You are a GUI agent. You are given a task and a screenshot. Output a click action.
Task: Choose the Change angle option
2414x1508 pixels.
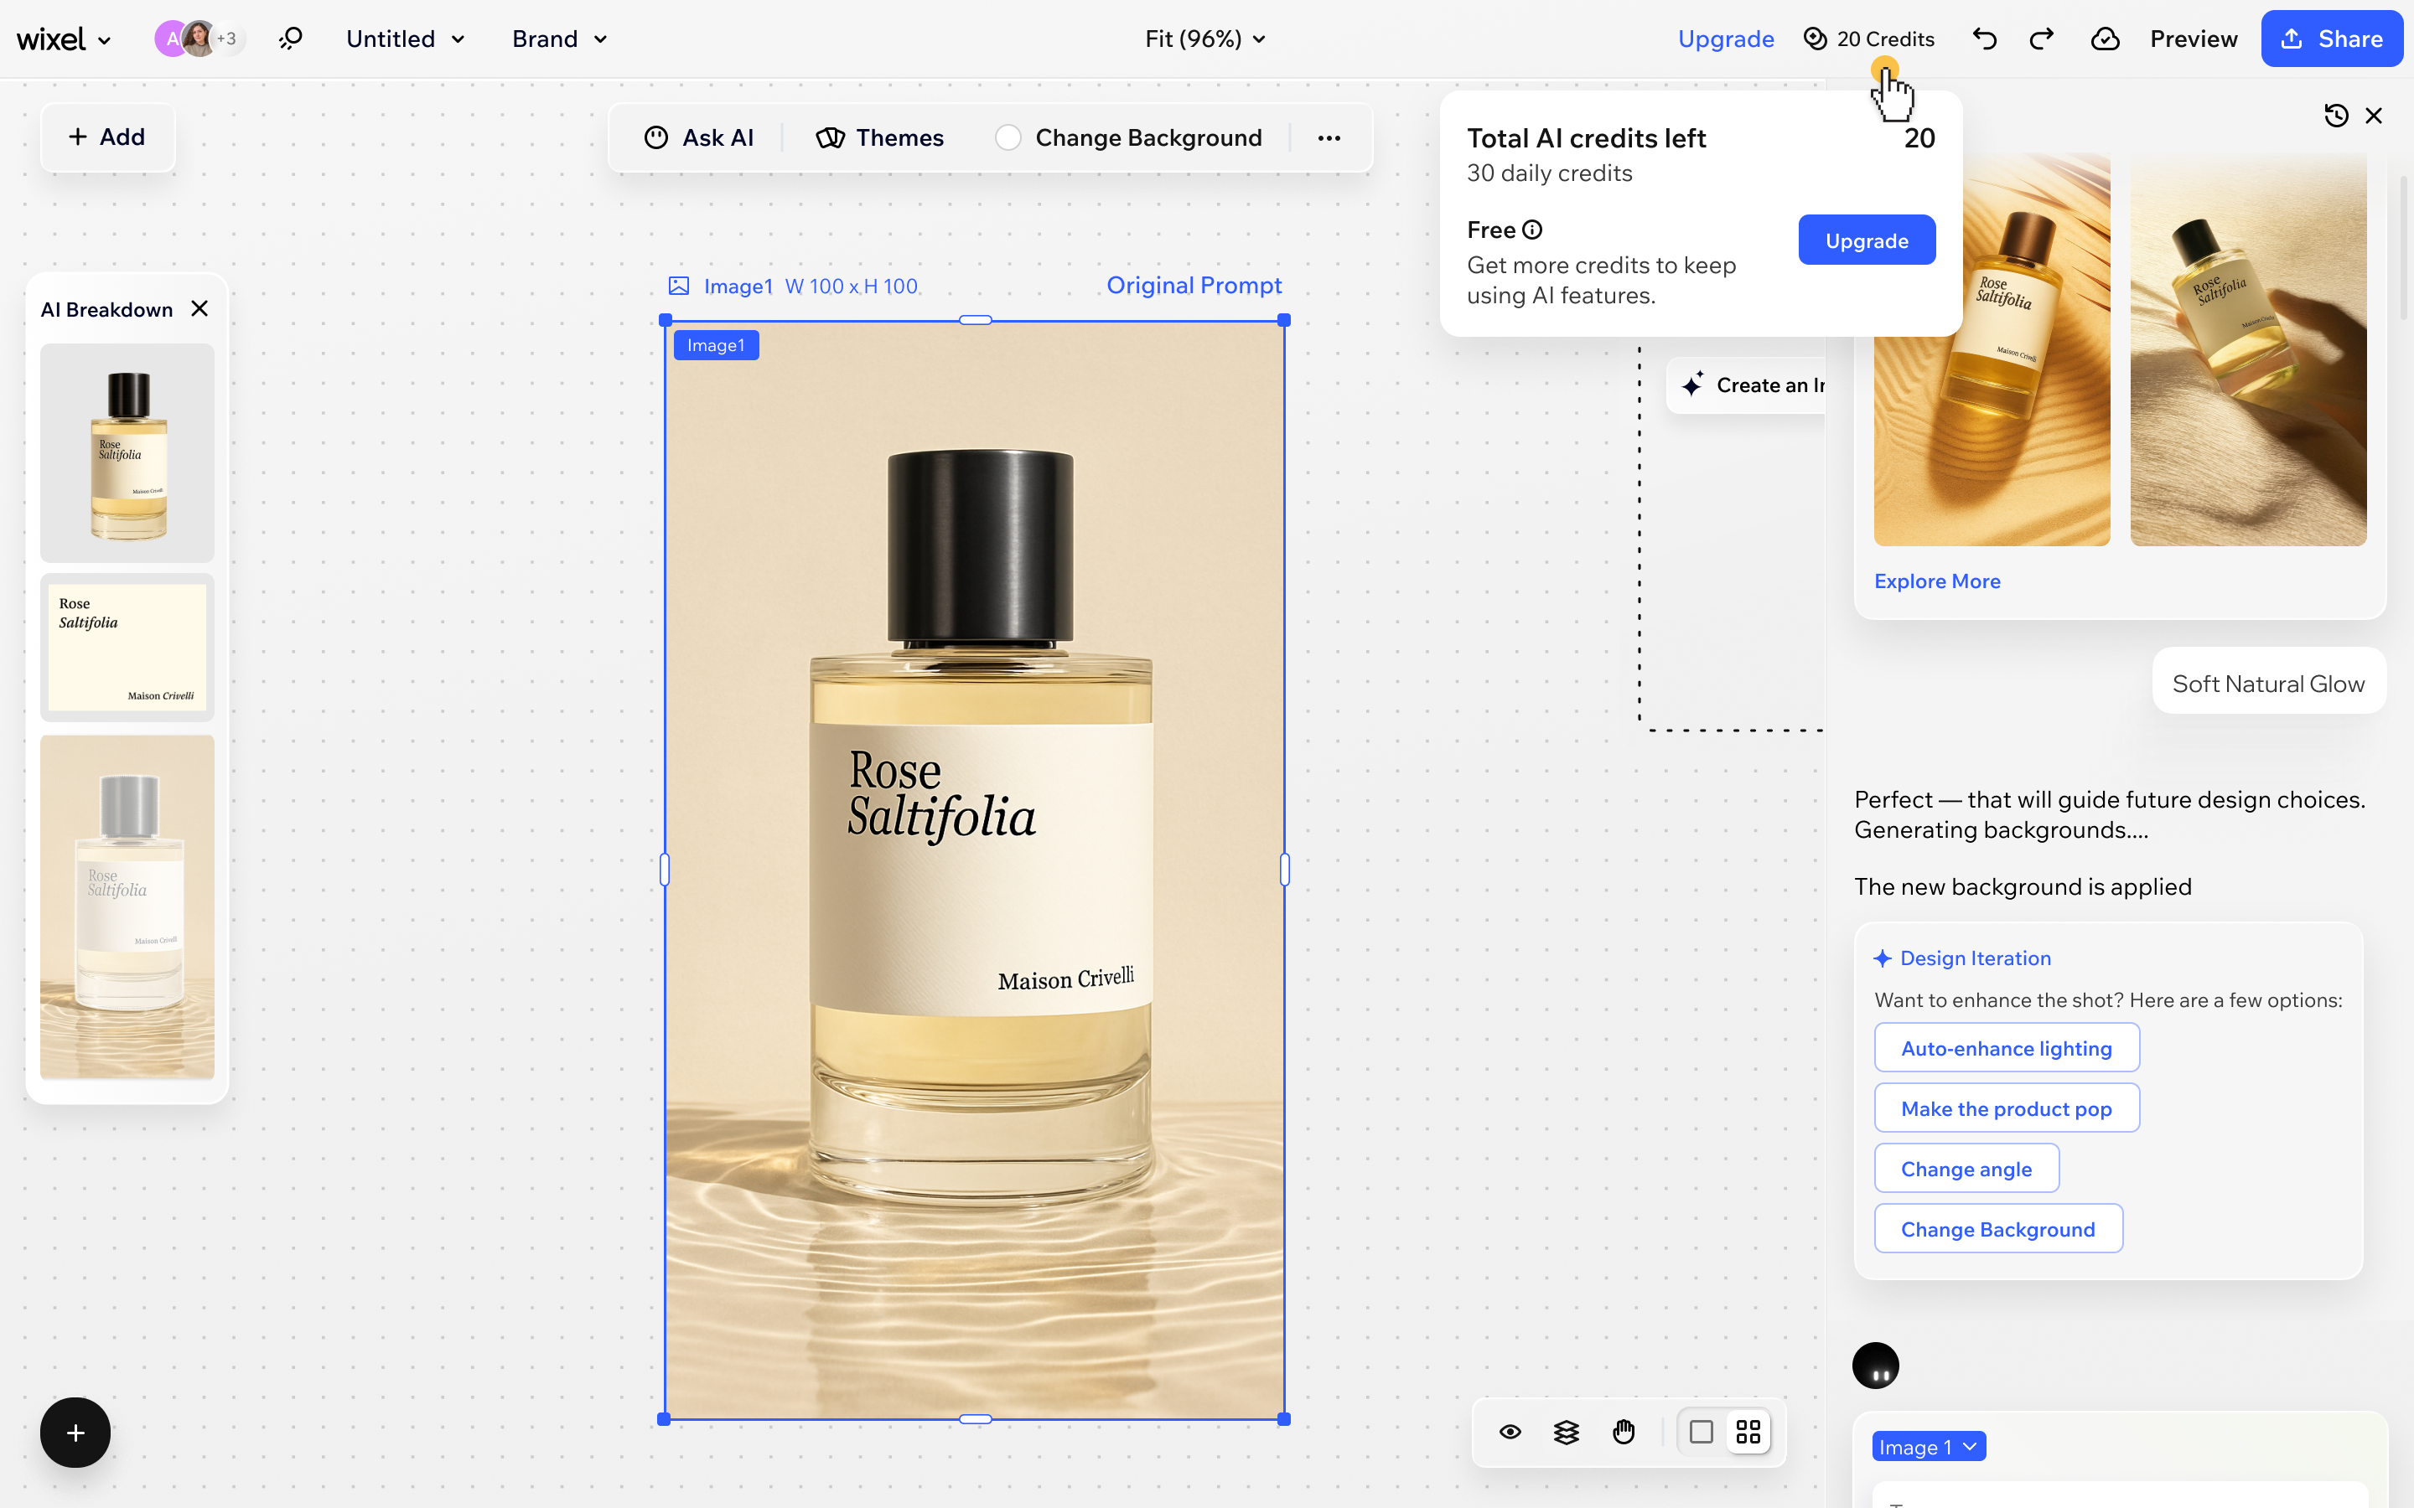[1966, 1169]
